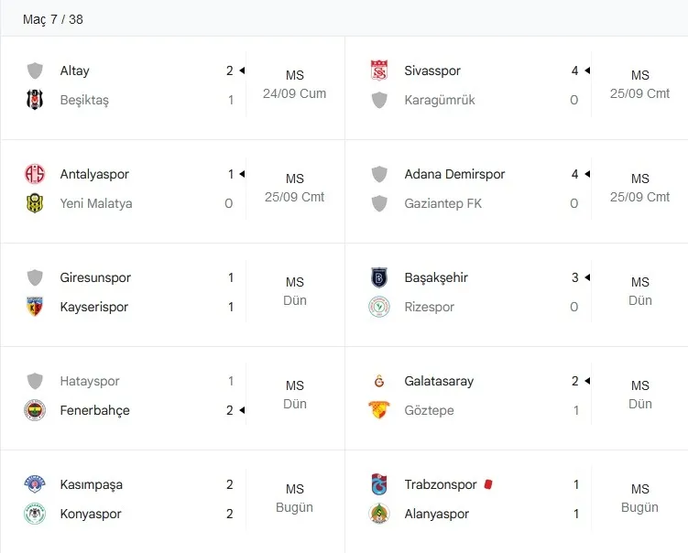Click the Göztepe team logo
Image resolution: width=688 pixels, height=553 pixels.
(379, 410)
